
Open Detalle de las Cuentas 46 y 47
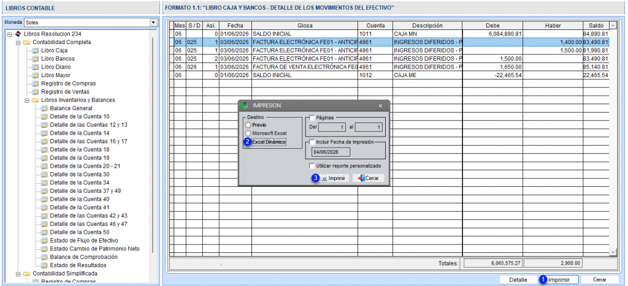(x=88, y=224)
